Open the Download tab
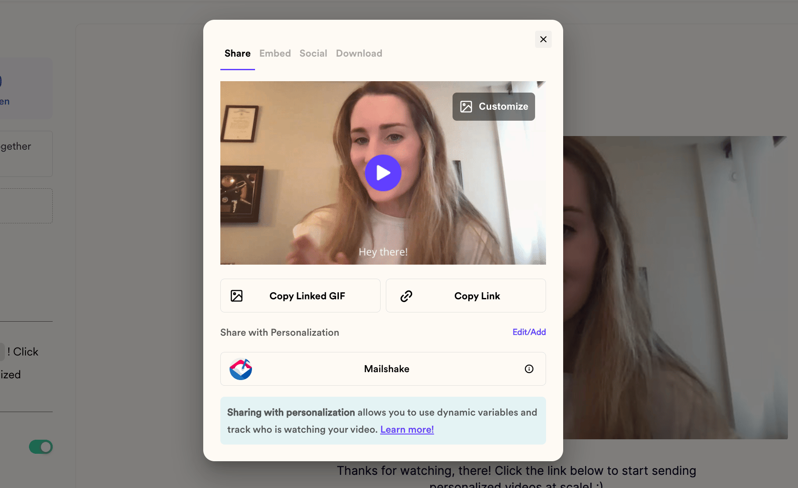Viewport: 798px width, 488px height. [359, 54]
